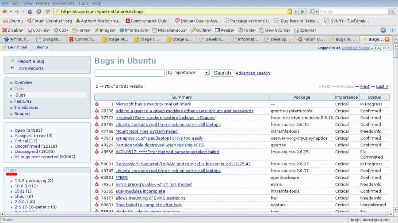398x223 pixels.
Task: Expand the Google search engine selector
Action: [x=314, y=11]
